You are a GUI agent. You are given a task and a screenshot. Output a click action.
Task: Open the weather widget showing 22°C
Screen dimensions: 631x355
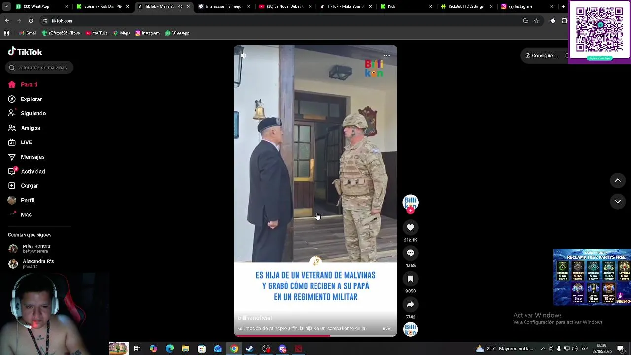[505, 349]
